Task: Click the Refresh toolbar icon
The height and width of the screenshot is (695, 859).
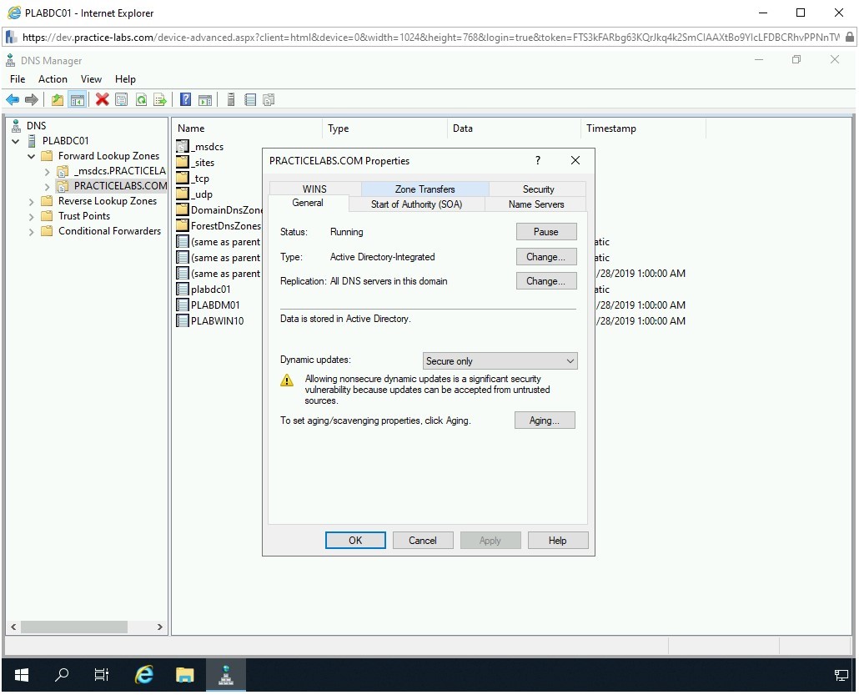Action: click(141, 100)
